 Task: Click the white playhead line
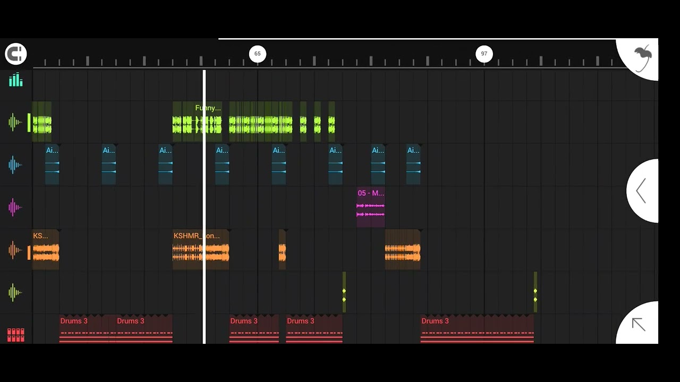click(205, 207)
